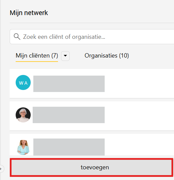Open the client avatar with gray hair and glasses
The width and height of the screenshot is (174, 180).
click(x=23, y=115)
